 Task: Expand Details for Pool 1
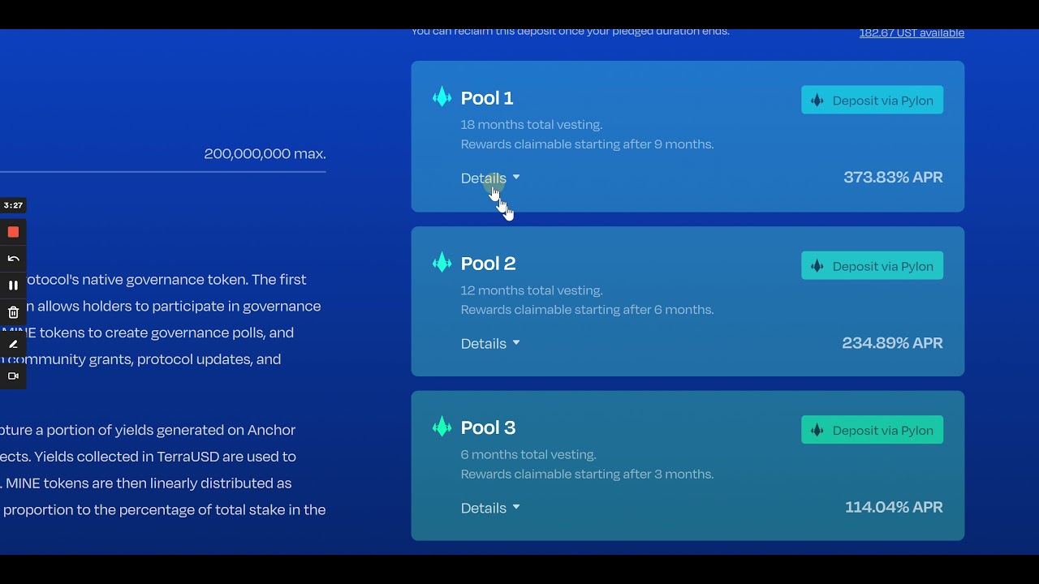pos(490,178)
